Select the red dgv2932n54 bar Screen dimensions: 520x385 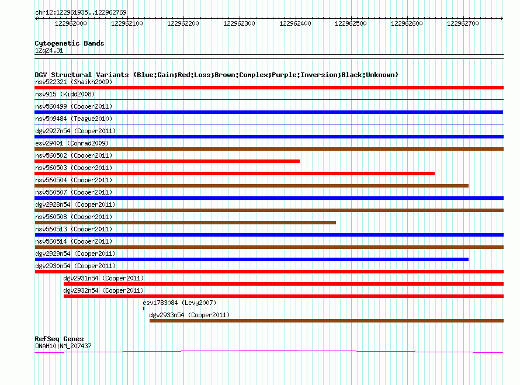point(283,296)
